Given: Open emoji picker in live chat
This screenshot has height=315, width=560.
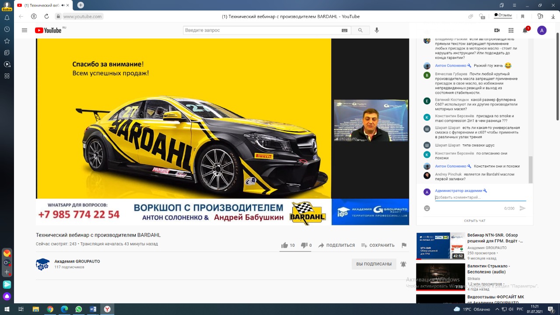Looking at the screenshot, I should (x=427, y=208).
